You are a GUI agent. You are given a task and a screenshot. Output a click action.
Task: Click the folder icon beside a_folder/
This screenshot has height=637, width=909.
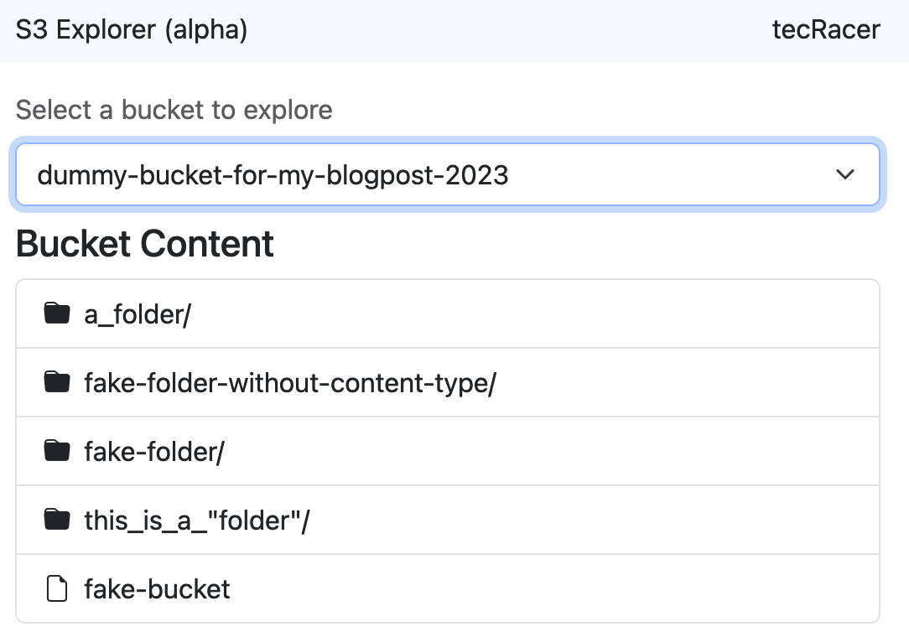coord(57,313)
